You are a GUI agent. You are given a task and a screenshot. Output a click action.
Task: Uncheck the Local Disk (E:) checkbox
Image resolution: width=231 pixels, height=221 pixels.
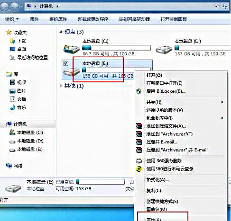coord(65,63)
